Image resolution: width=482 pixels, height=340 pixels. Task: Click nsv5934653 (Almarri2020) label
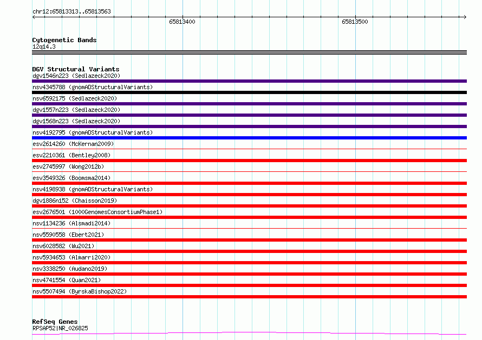click(x=71, y=257)
